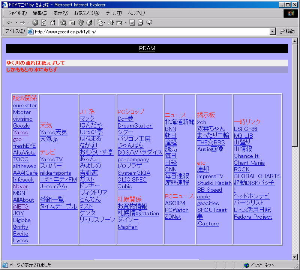Open the Lycos link
Viewport: 300px width, 270px height.
point(21,240)
